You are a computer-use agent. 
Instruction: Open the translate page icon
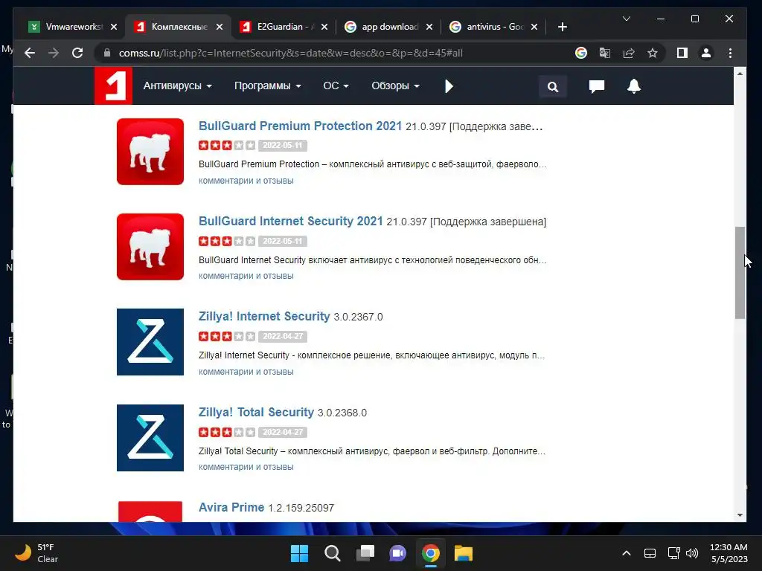coord(604,53)
